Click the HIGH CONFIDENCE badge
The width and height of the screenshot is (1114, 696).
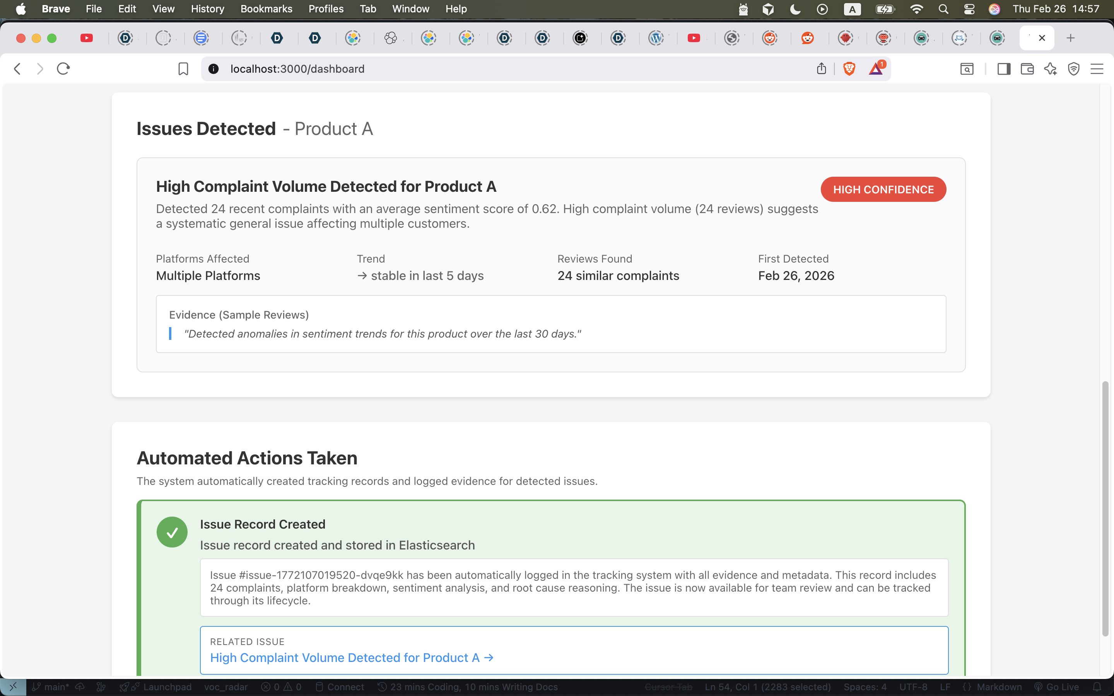click(883, 189)
